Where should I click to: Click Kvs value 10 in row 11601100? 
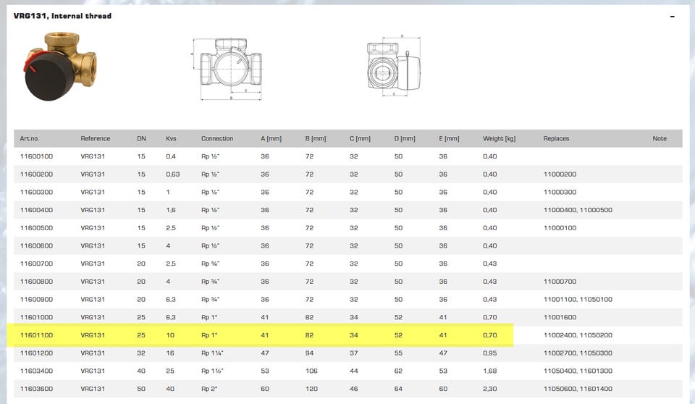(x=170, y=335)
